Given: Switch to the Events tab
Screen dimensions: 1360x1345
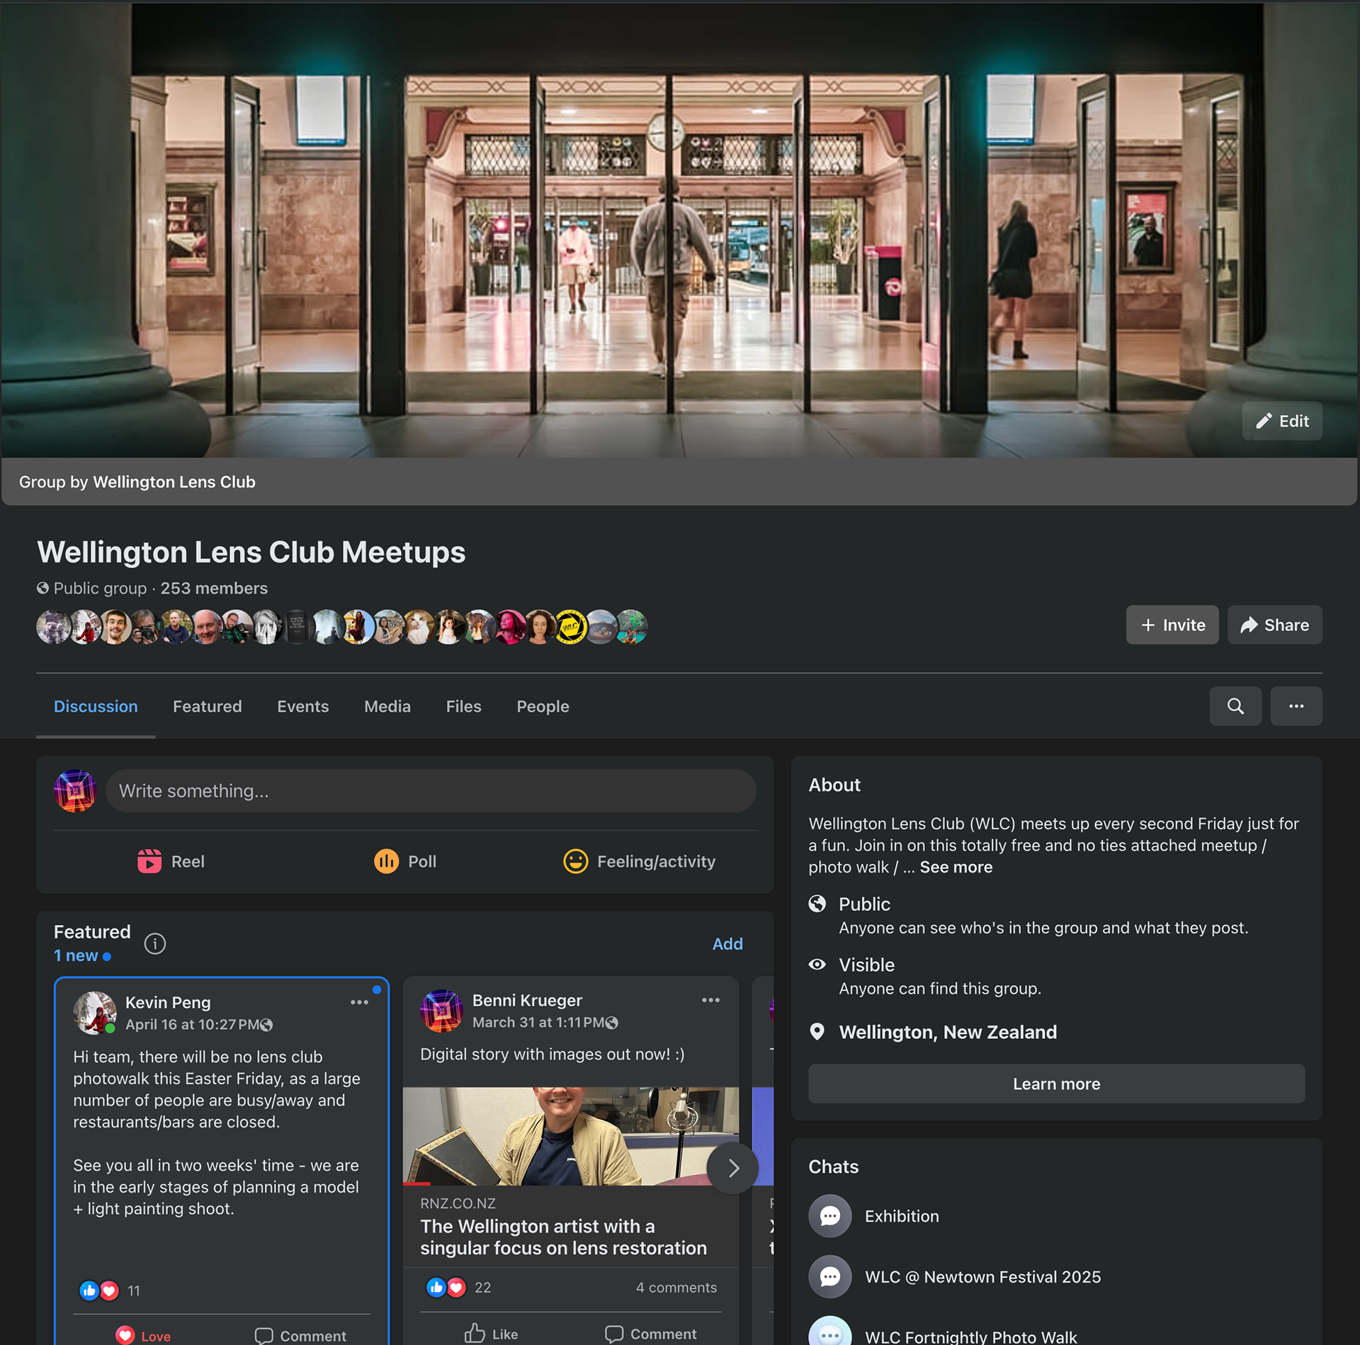Looking at the screenshot, I should [302, 706].
